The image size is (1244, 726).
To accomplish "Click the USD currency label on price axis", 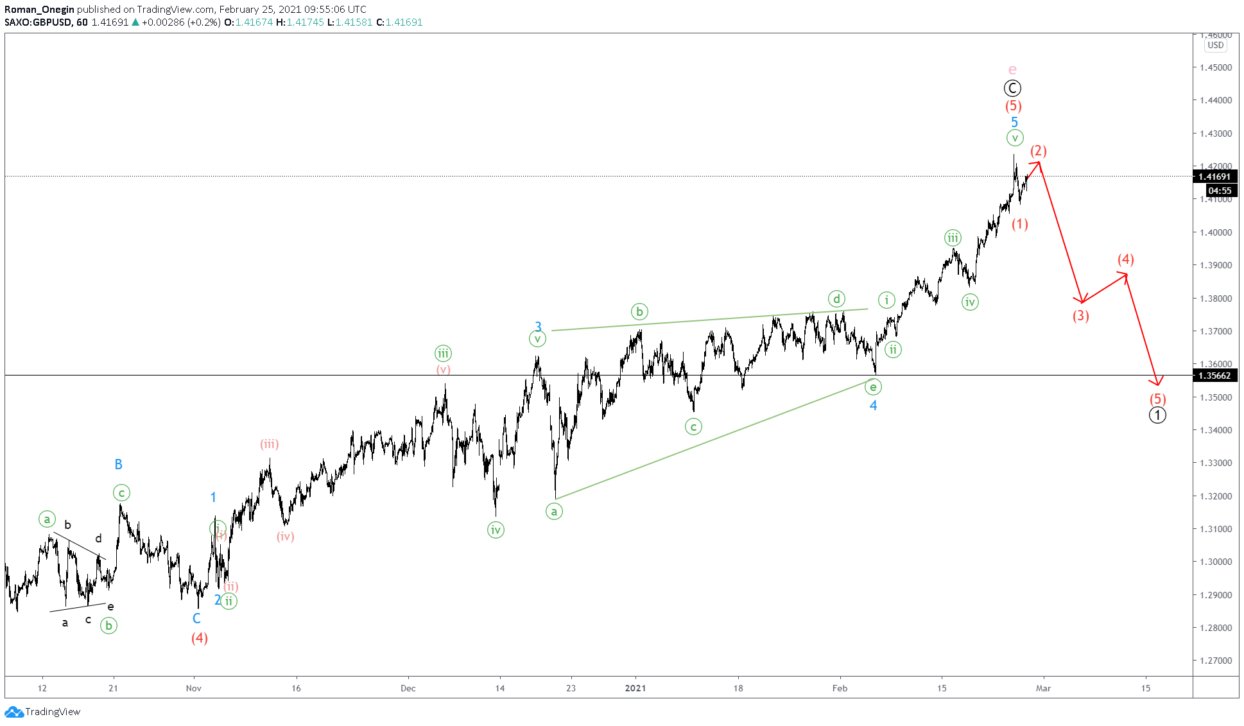I will click(1215, 46).
